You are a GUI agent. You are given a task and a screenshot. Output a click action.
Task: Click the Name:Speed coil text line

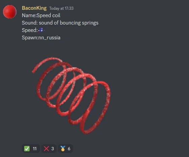(41, 15)
